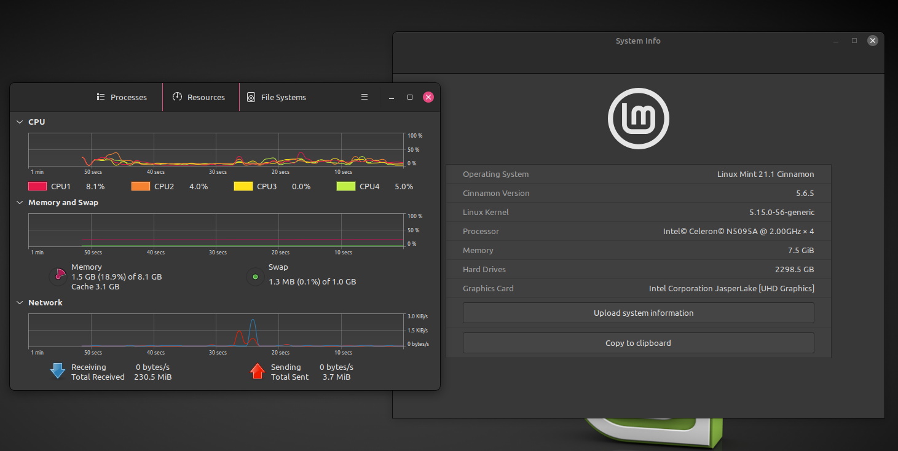
Task: Minimize the System Monitor window
Action: pyautogui.click(x=392, y=97)
